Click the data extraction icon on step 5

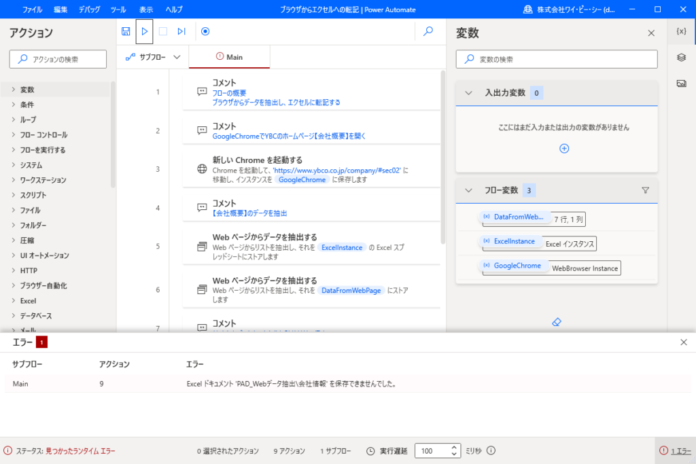[x=202, y=247]
